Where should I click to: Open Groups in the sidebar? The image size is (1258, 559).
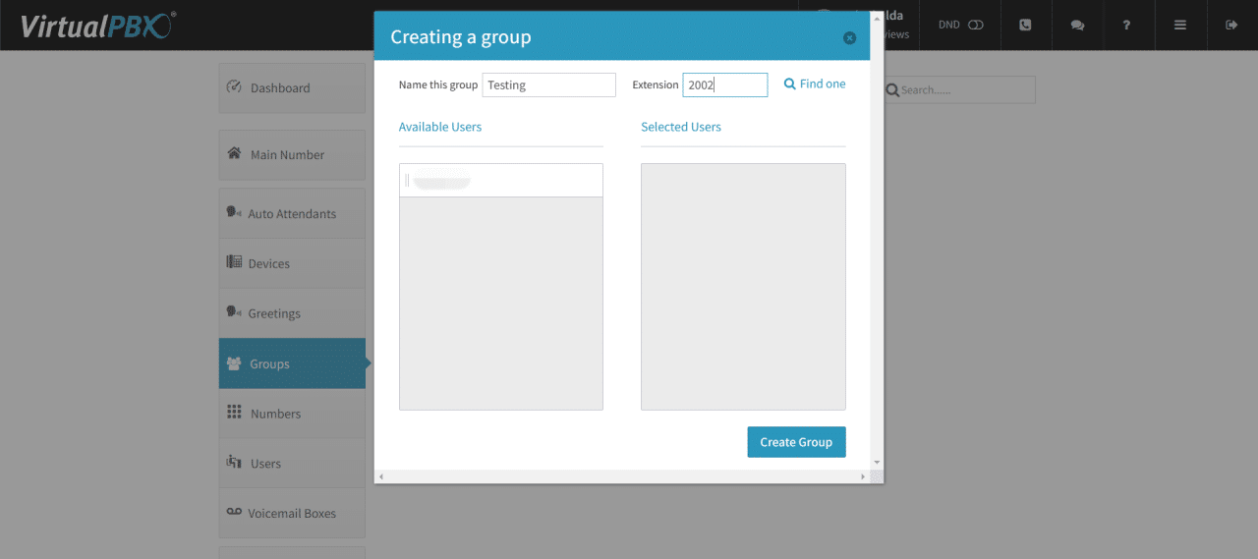coord(292,363)
